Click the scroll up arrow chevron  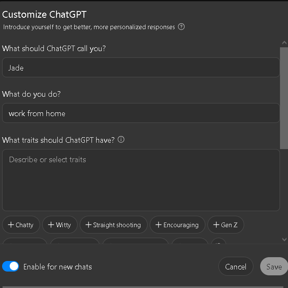point(284,43)
